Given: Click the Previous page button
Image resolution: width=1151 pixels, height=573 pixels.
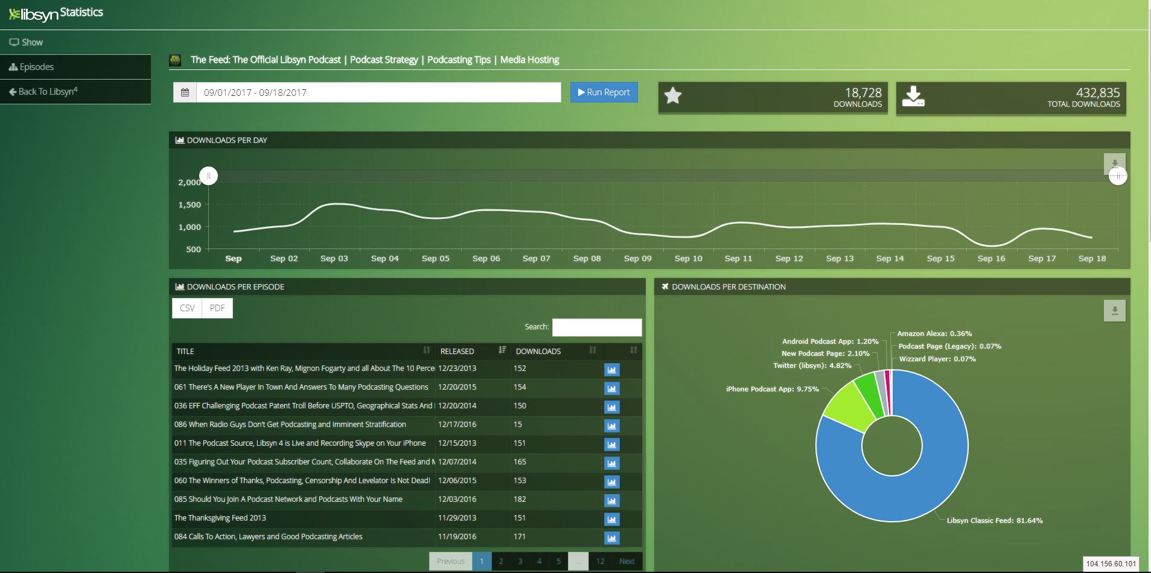Looking at the screenshot, I should (x=451, y=561).
